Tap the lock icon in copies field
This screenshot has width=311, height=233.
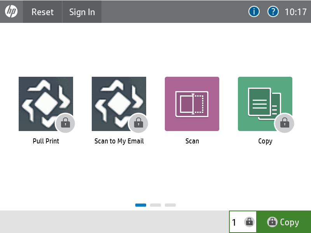coord(249,222)
